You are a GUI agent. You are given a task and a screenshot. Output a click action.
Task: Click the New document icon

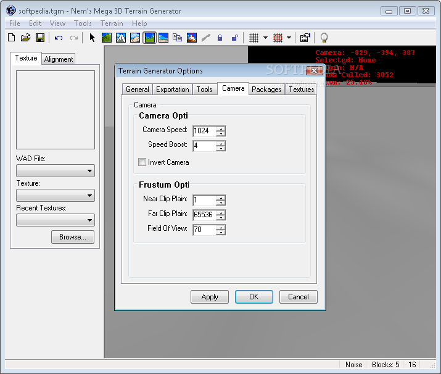(12, 38)
